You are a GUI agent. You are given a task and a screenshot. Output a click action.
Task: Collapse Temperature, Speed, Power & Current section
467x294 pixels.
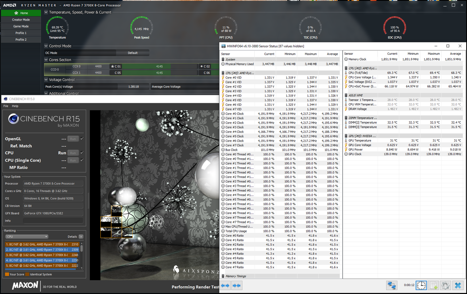(x=46, y=12)
